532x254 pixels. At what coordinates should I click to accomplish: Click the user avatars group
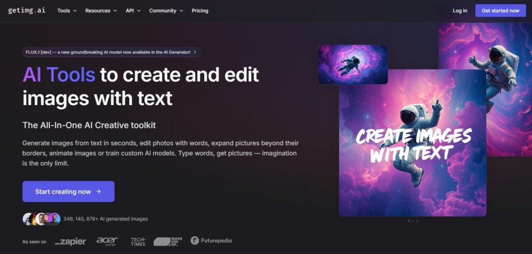41,219
